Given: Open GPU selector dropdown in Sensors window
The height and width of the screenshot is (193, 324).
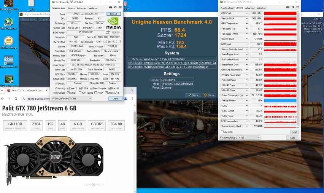Looking at the screenshot, I should point(240,137).
